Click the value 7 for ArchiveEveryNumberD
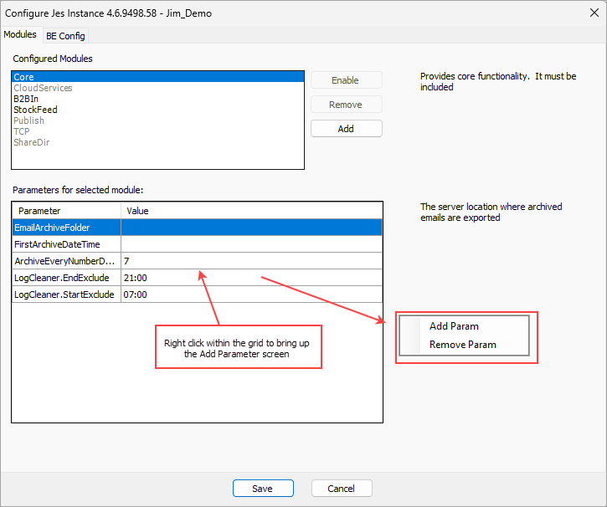 point(251,261)
